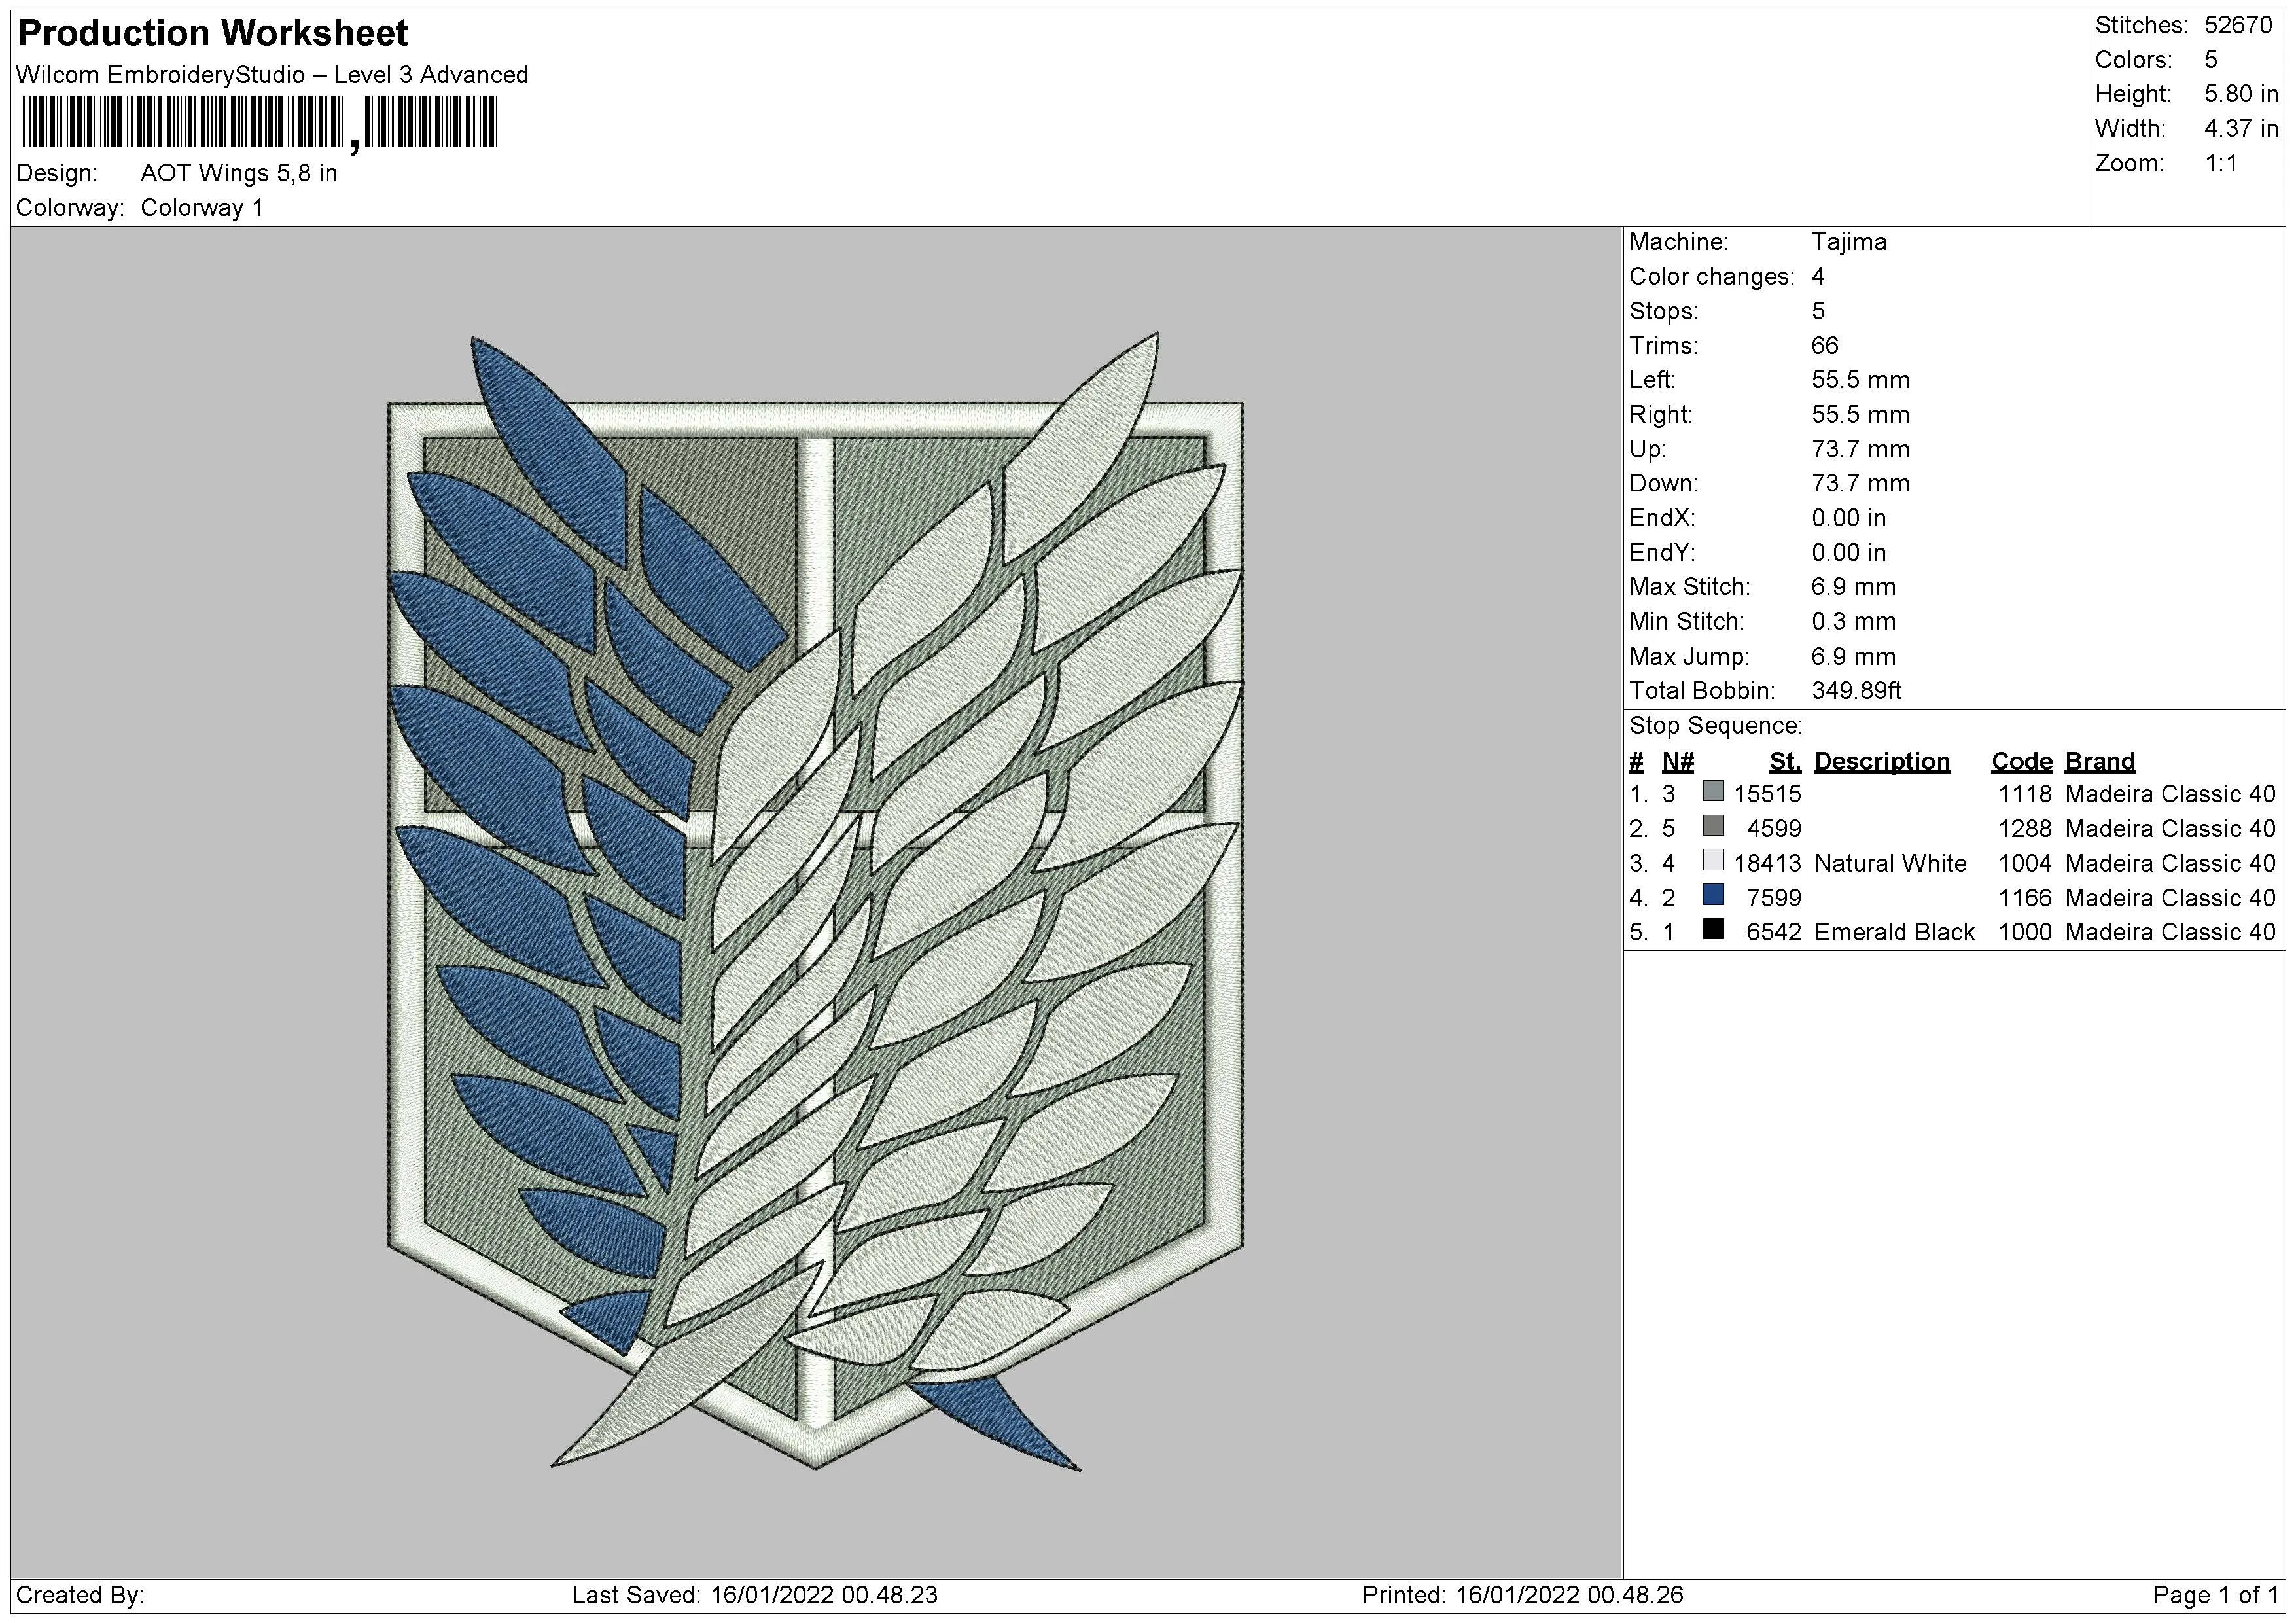Click the "Stop Sequence:" label
Viewport: 2296px width, 1623px height.
tap(1716, 726)
